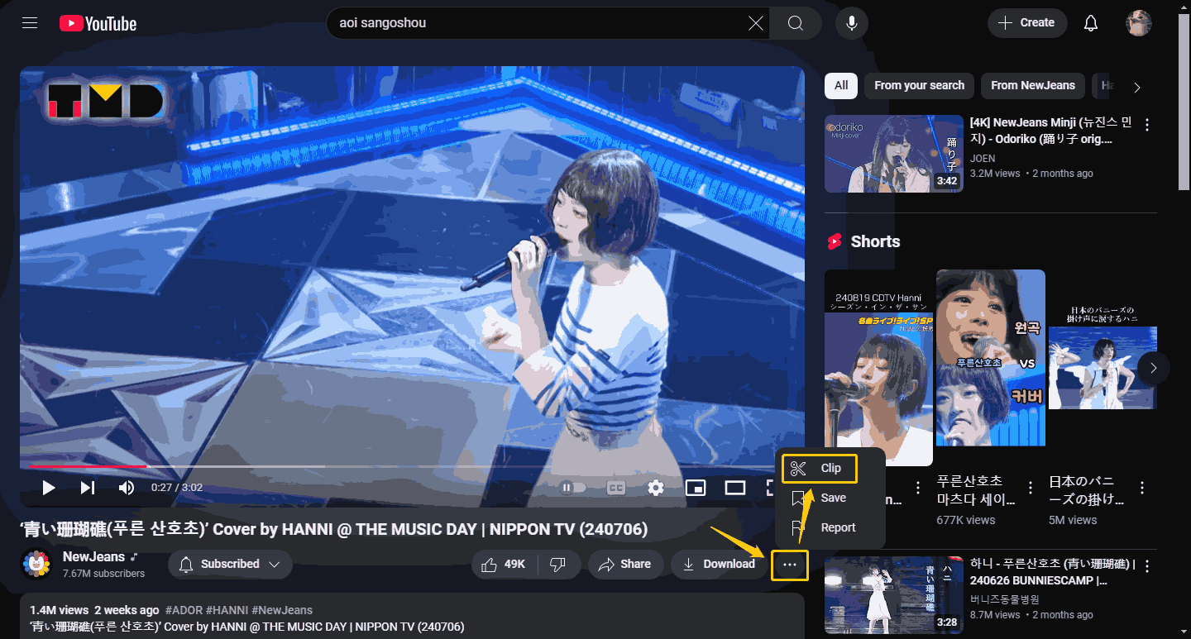Toggle closed captions CC
This screenshot has height=639, width=1191.
tap(616, 488)
